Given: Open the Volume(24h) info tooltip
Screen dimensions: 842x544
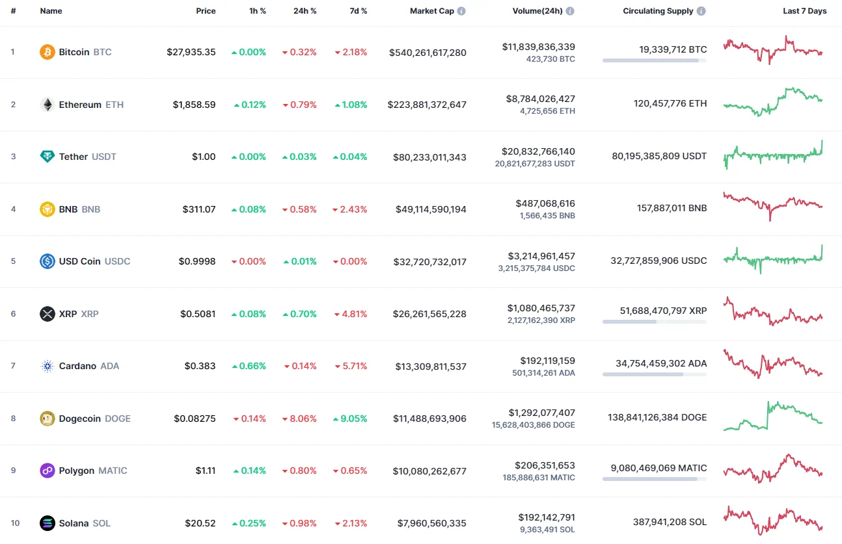Looking at the screenshot, I should pos(570,10).
